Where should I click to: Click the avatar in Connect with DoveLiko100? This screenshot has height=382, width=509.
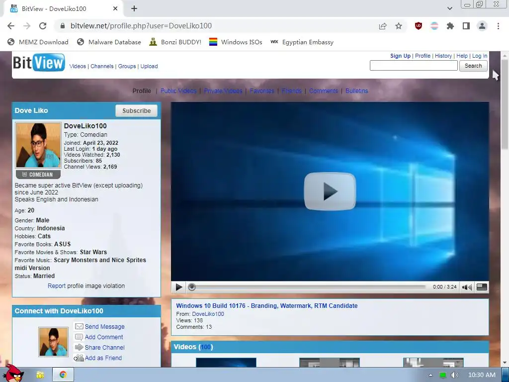[x=53, y=342]
